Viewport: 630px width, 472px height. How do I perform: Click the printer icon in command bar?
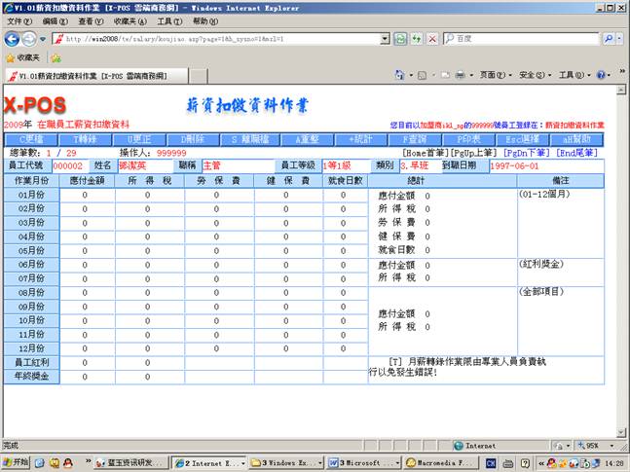(x=460, y=75)
